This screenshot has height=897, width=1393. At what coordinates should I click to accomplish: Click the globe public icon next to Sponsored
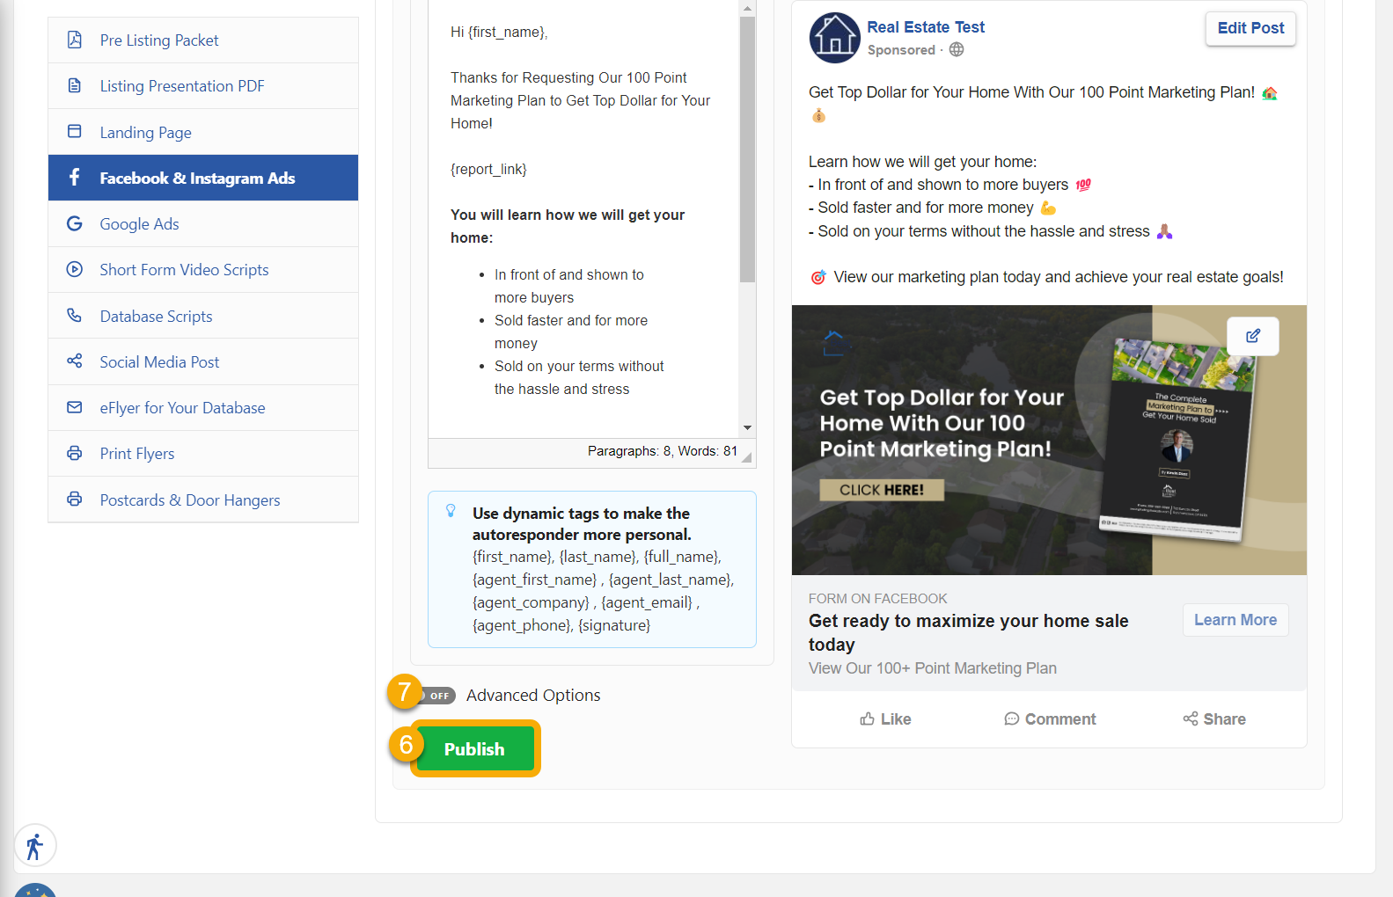pyautogui.click(x=957, y=49)
